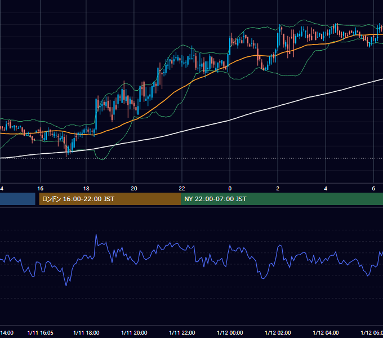Click the 4 hour axis label
The height and width of the screenshot is (338, 383).
click(326, 189)
